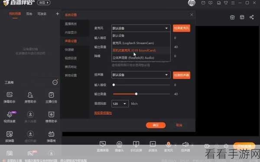260x162 pixels.
Task: Close the system settings dialog
Action: click(192, 15)
